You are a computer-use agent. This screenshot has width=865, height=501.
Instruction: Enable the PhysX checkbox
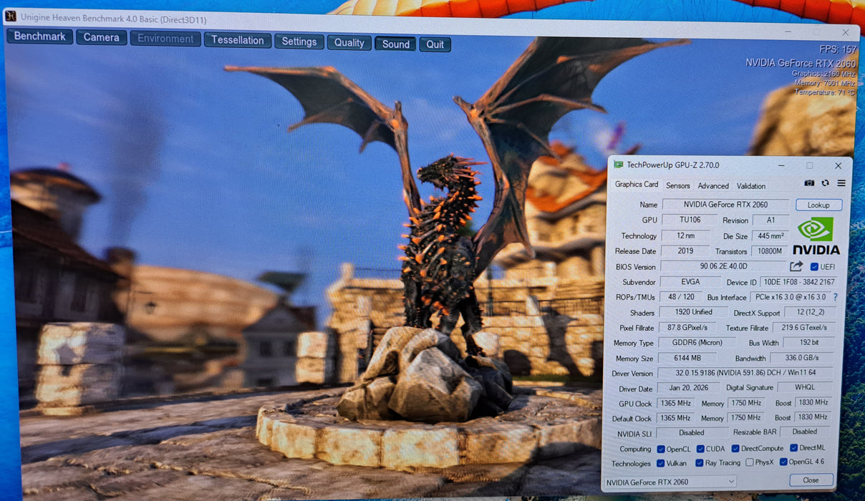click(750, 462)
